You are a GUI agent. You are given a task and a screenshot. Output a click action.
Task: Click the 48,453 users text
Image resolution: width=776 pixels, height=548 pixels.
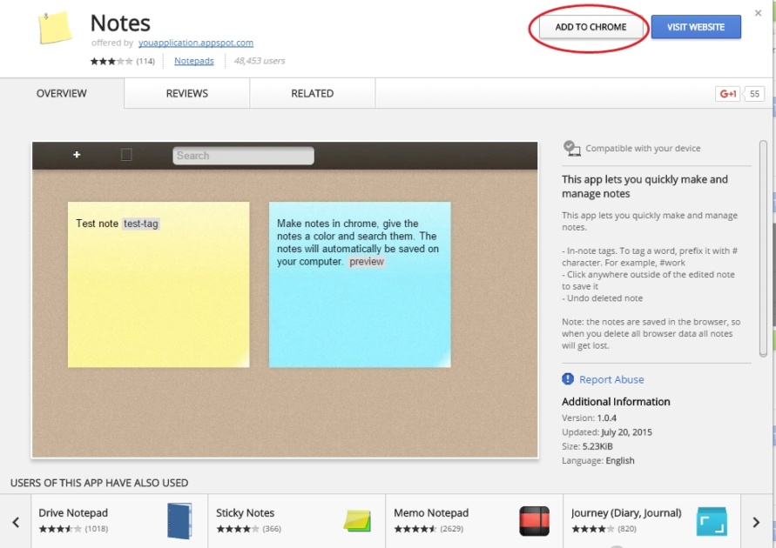260,61
